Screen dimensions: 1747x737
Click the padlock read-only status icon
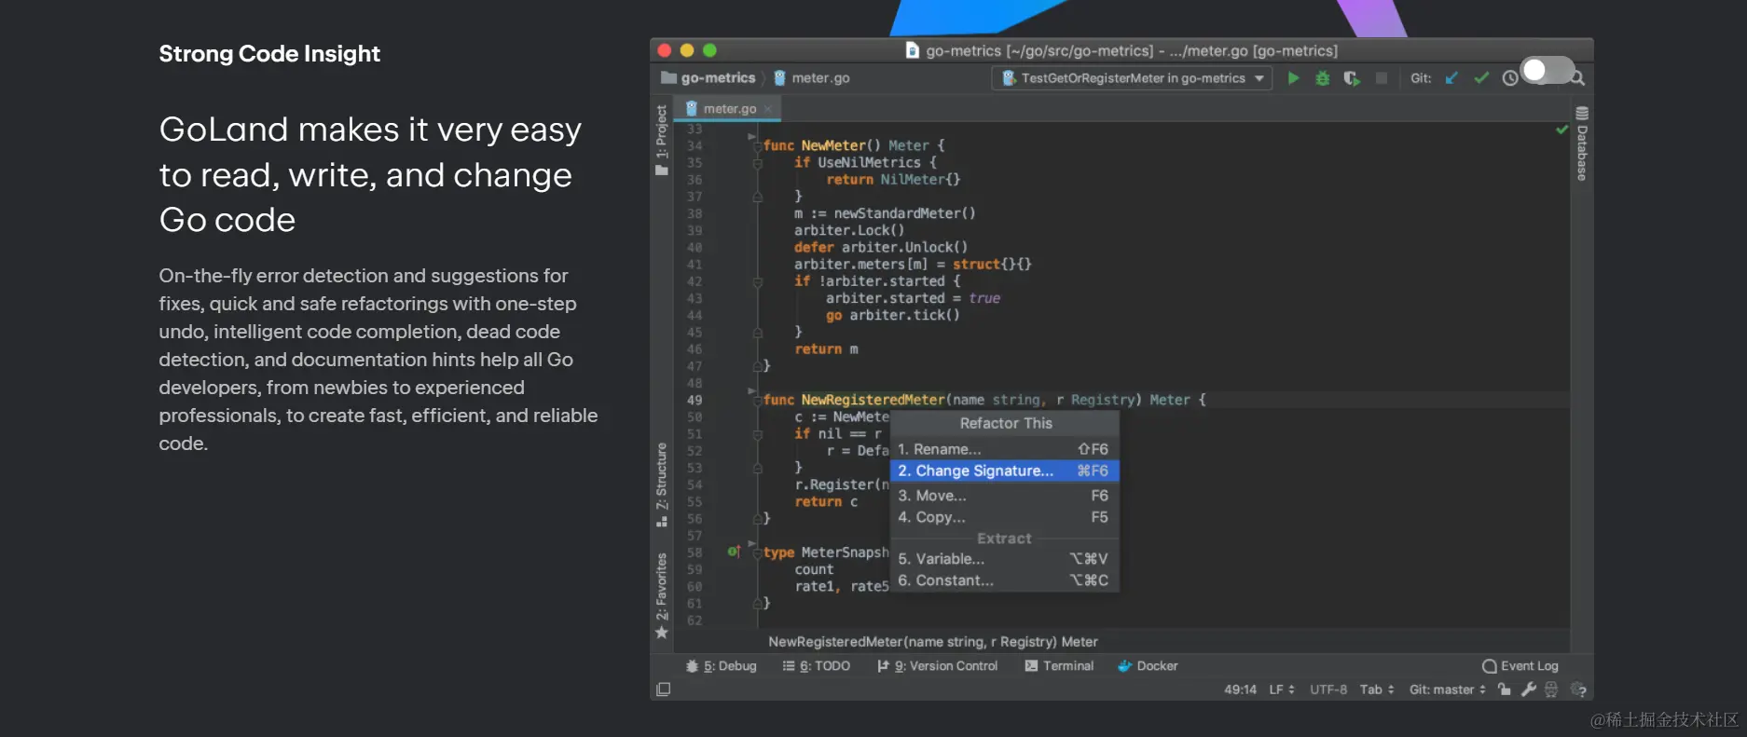tap(1504, 689)
